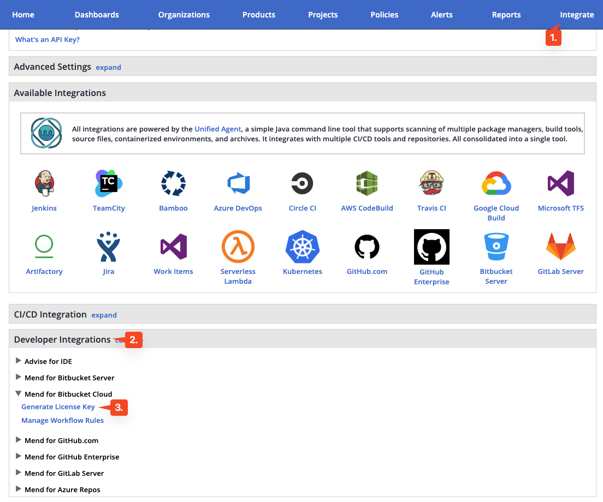Open the AWS CodeBuild integration
The height and width of the screenshot is (502, 603).
click(366, 183)
